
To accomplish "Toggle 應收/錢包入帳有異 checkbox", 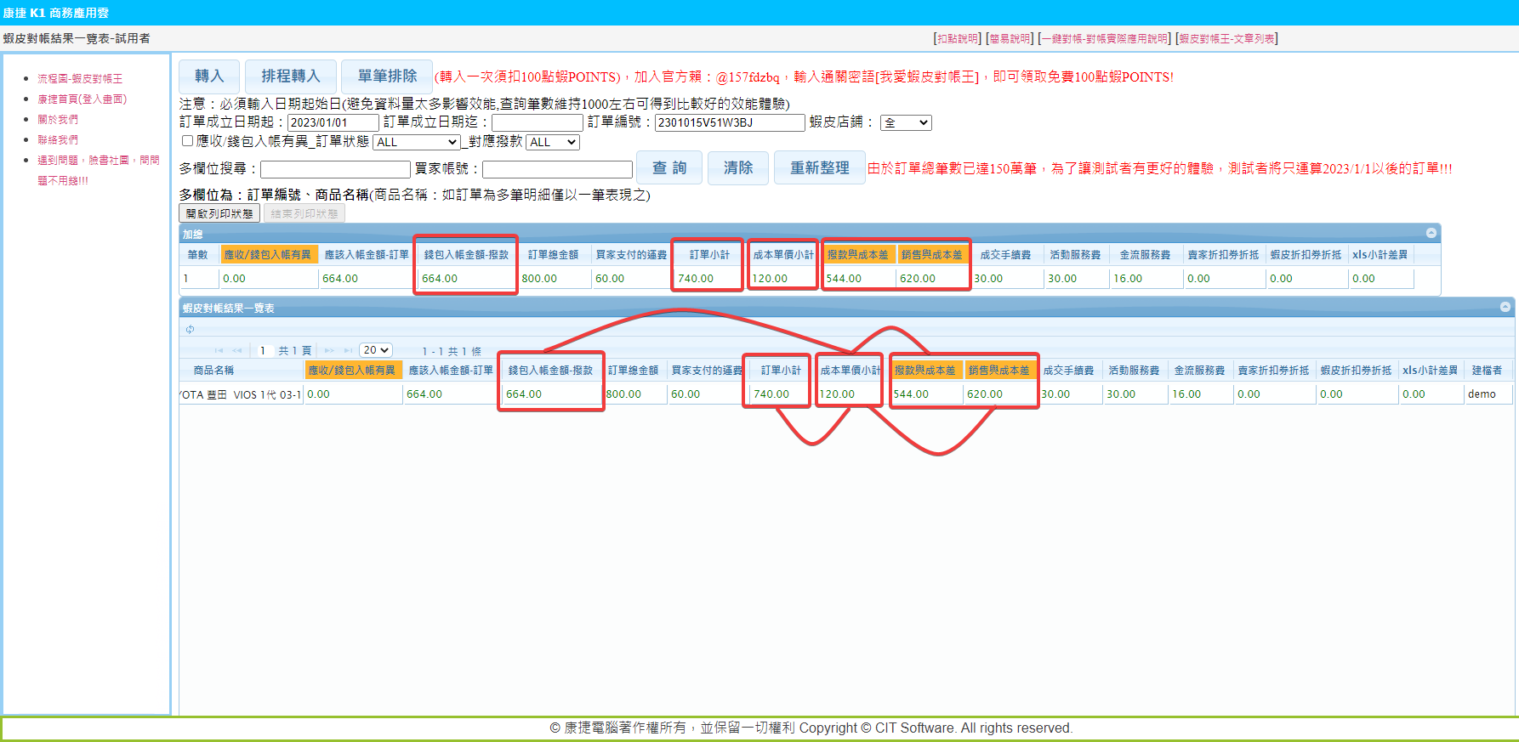I will tap(187, 141).
